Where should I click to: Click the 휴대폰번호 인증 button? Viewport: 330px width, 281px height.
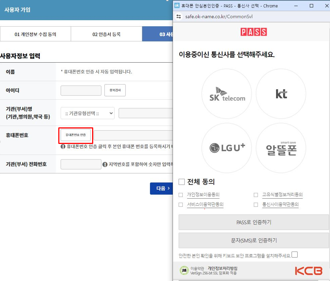(76, 135)
